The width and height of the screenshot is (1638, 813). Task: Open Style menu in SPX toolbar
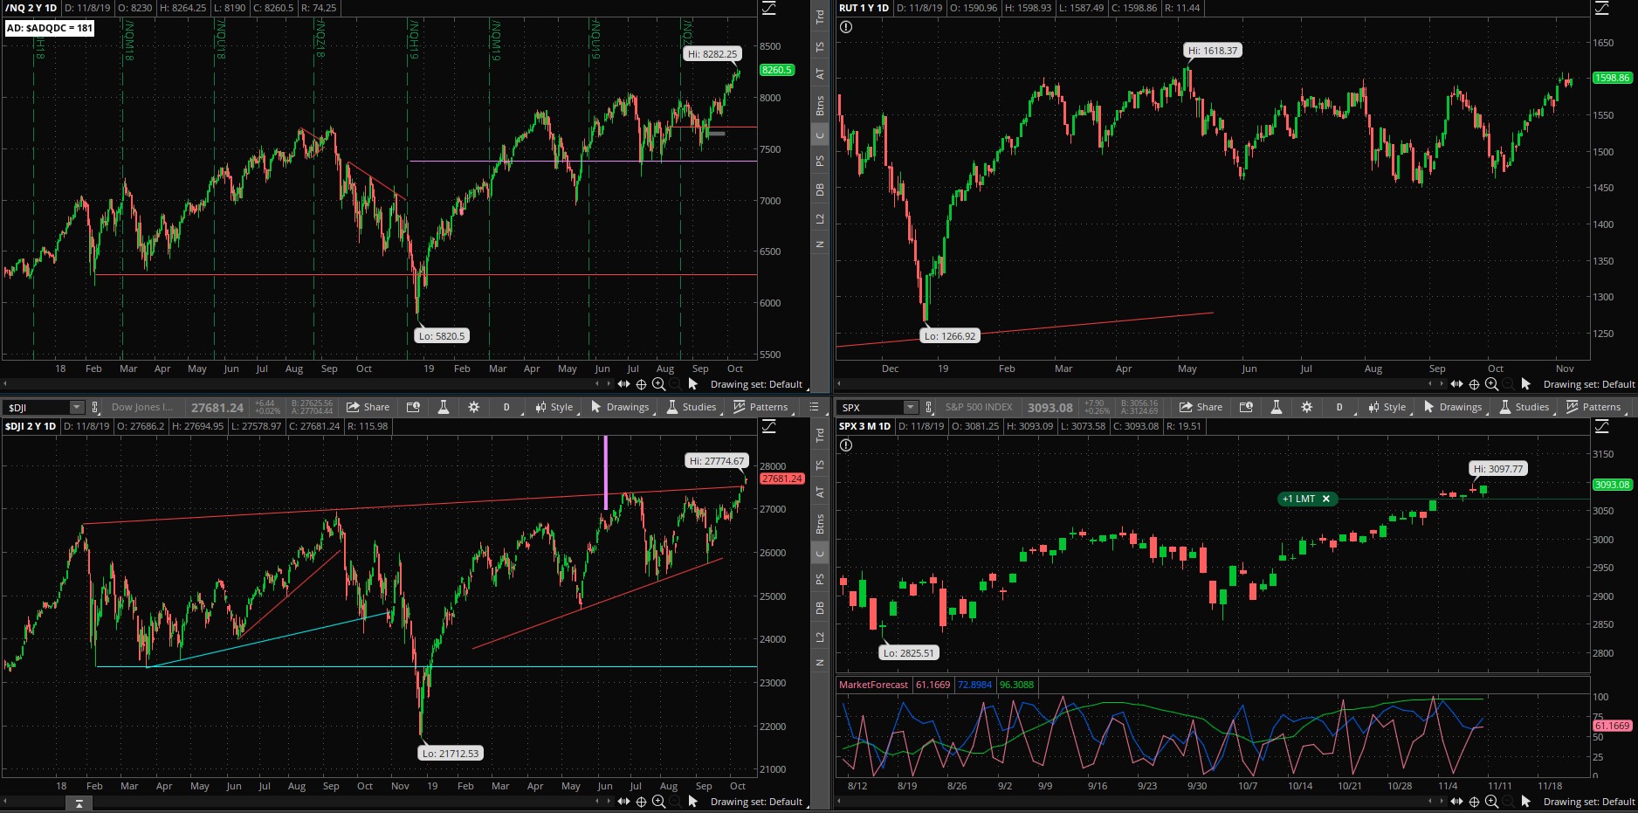point(1387,407)
